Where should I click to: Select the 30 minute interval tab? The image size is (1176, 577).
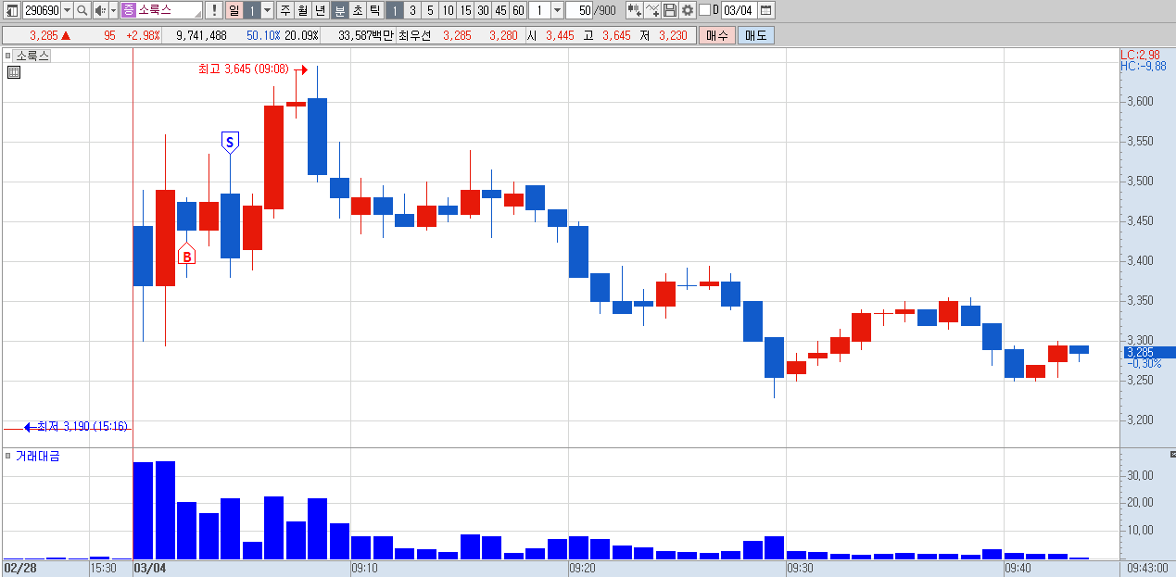click(483, 10)
